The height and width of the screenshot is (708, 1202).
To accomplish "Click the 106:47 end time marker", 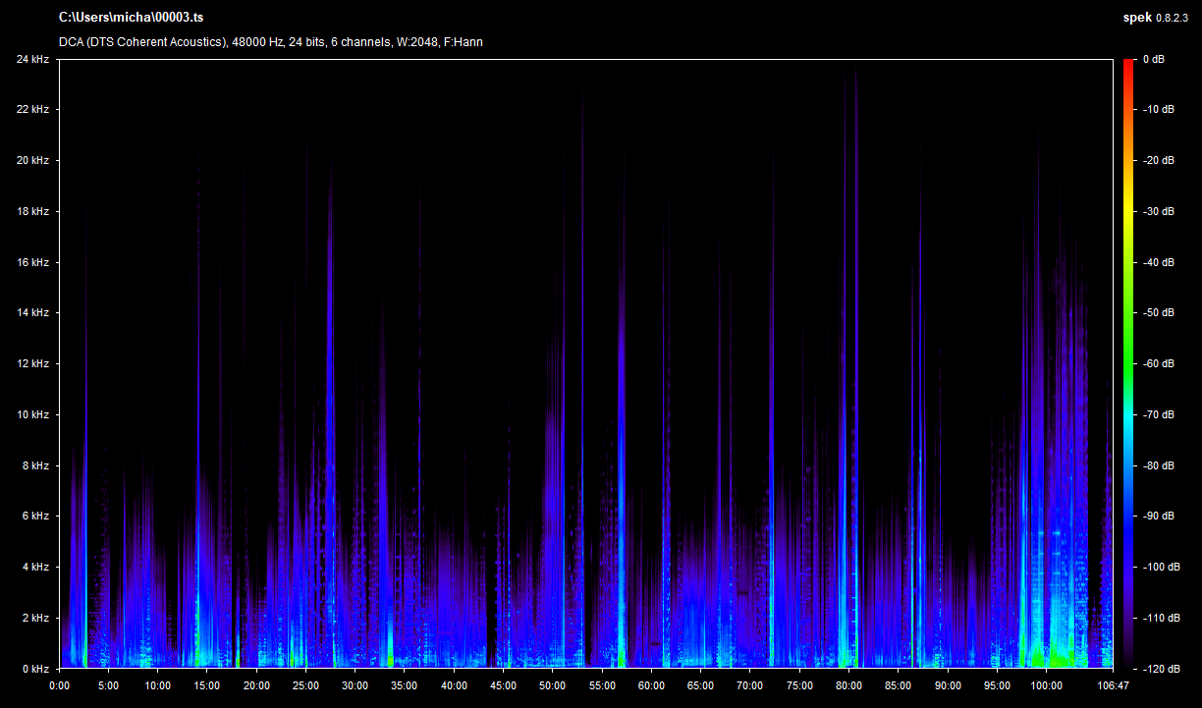I will [x=1113, y=685].
